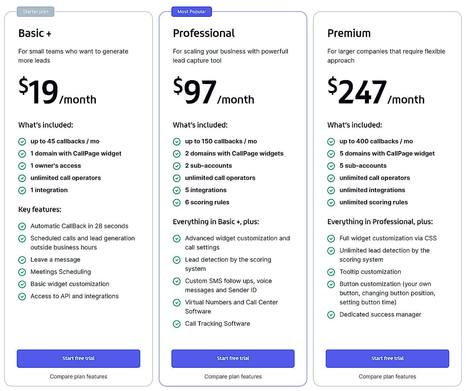Click the 'Starter plan' badge

[35, 11]
